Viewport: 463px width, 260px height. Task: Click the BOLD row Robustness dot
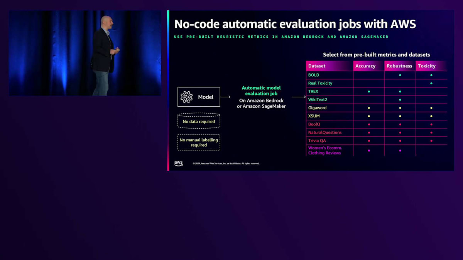pos(400,75)
